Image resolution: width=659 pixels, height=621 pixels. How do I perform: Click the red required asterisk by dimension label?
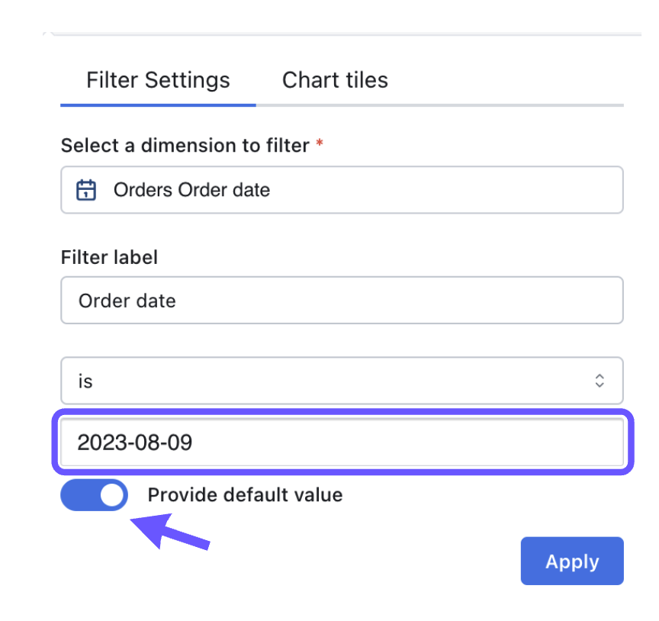point(320,143)
